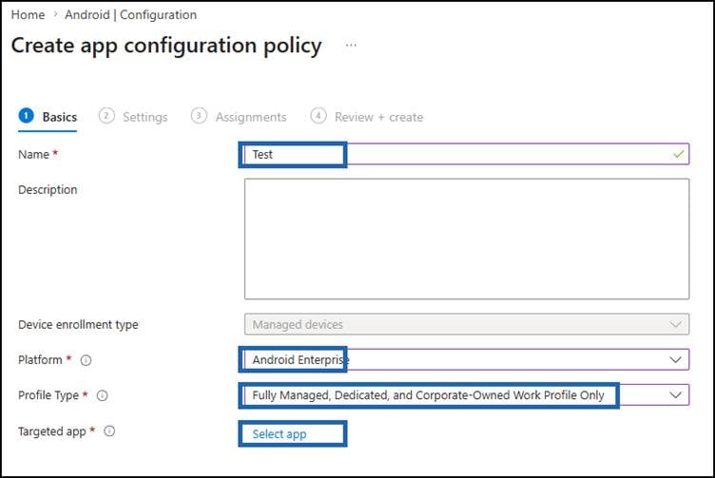Viewport: 715px width, 478px height.
Task: Click the step 3 circle icon
Action: click(x=199, y=116)
